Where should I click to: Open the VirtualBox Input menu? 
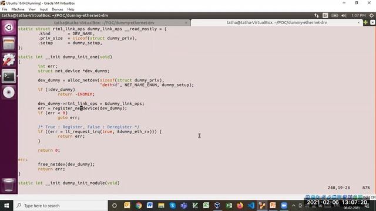(x=43, y=9)
